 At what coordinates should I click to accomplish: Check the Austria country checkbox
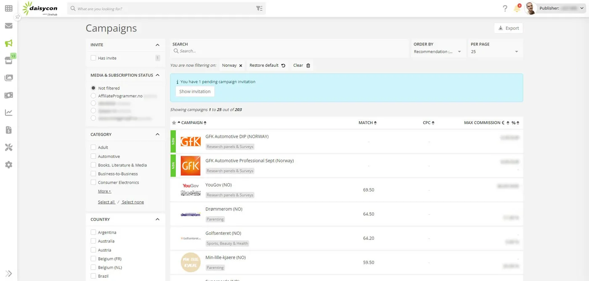[x=93, y=250]
